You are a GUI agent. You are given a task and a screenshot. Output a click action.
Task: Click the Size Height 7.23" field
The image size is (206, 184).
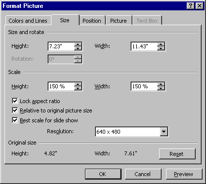61,46
